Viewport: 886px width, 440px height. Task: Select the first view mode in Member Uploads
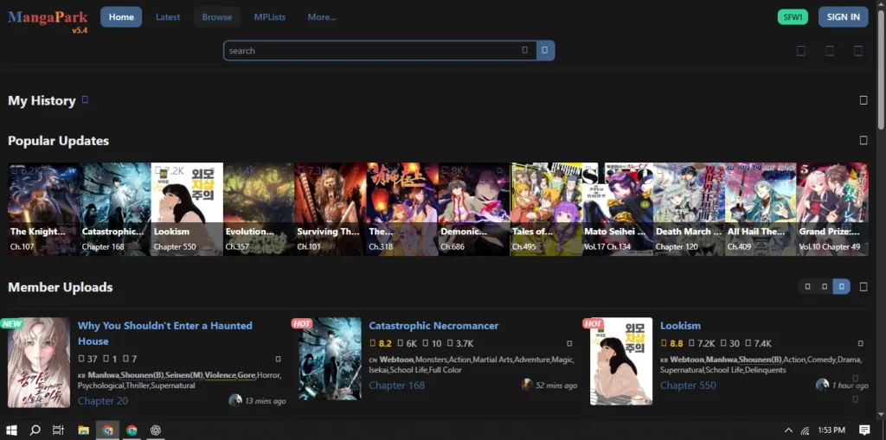coord(807,287)
